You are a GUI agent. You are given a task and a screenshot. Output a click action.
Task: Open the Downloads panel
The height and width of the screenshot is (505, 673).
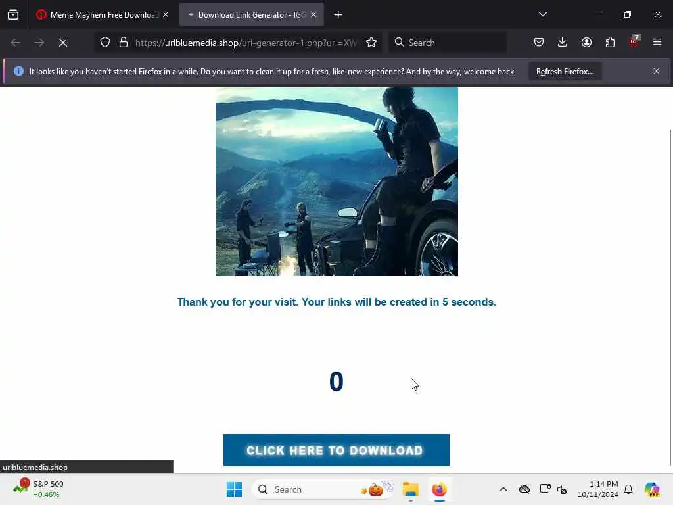pos(563,42)
